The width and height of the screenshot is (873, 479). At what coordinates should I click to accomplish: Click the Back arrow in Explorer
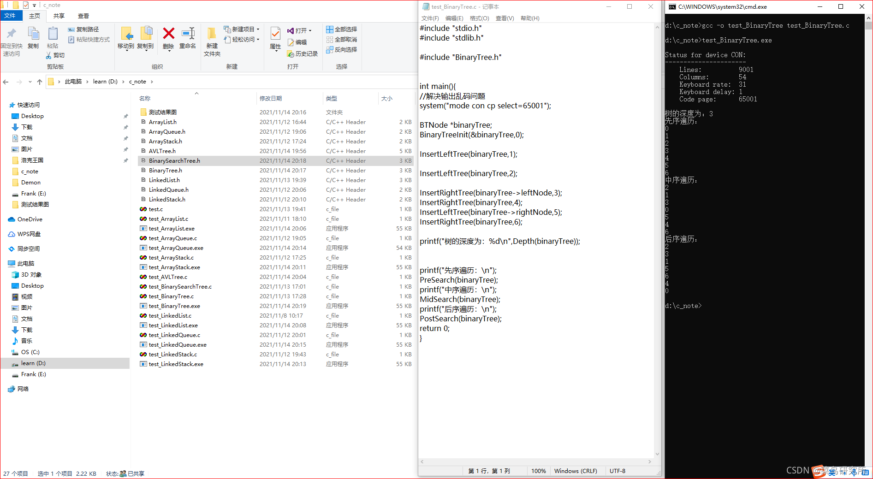coord(6,82)
